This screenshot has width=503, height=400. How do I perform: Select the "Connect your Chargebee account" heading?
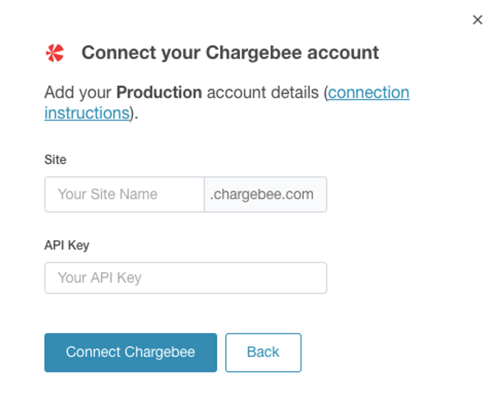pos(230,53)
